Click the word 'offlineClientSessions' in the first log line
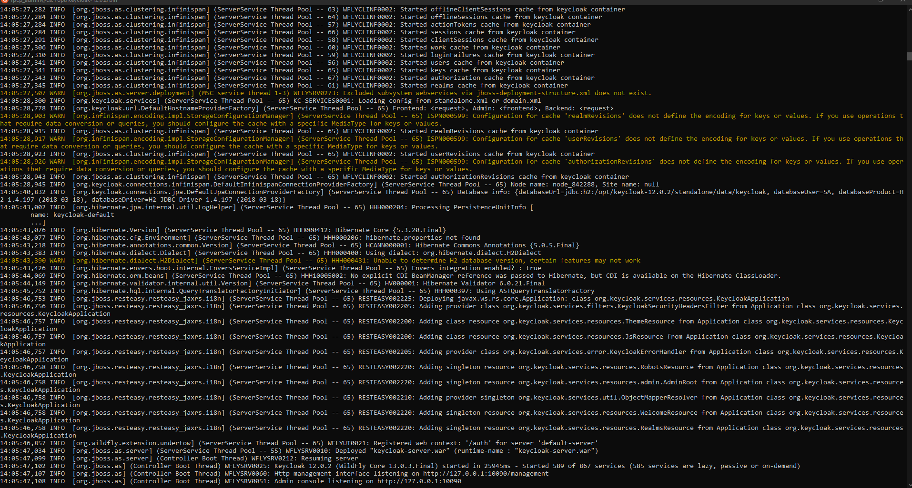 (471, 9)
